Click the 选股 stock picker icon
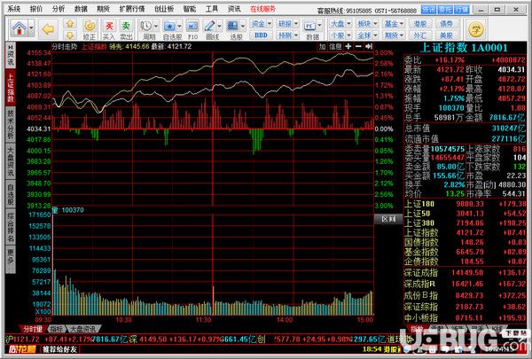532x359 pixels. pyautogui.click(x=232, y=26)
